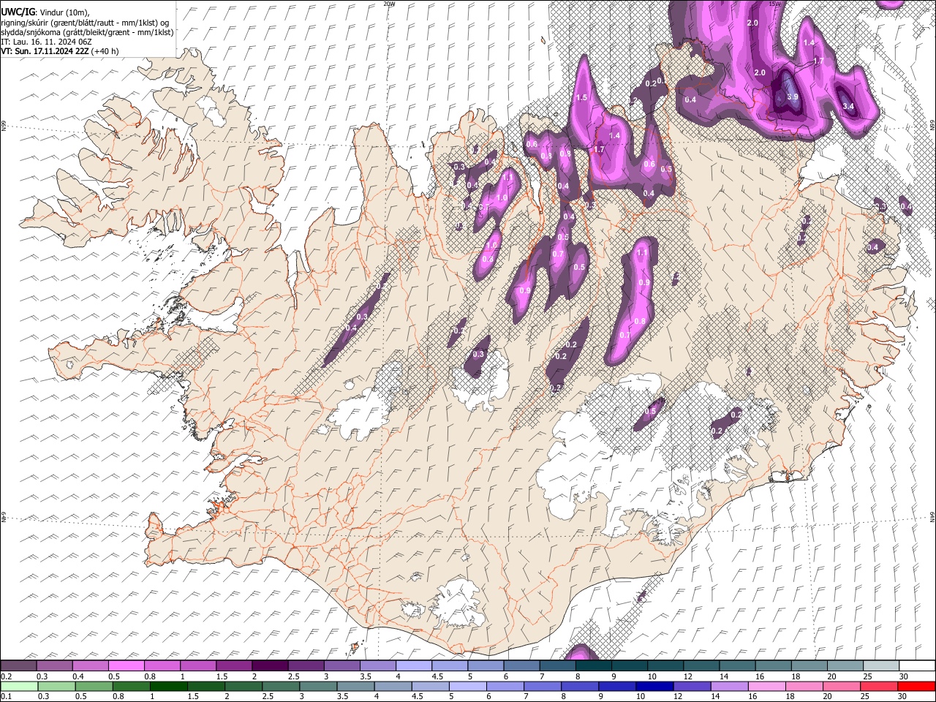Screen dimensions: 936x702
Task: Click the 'Vindur (10m)' header text
Action: point(64,12)
